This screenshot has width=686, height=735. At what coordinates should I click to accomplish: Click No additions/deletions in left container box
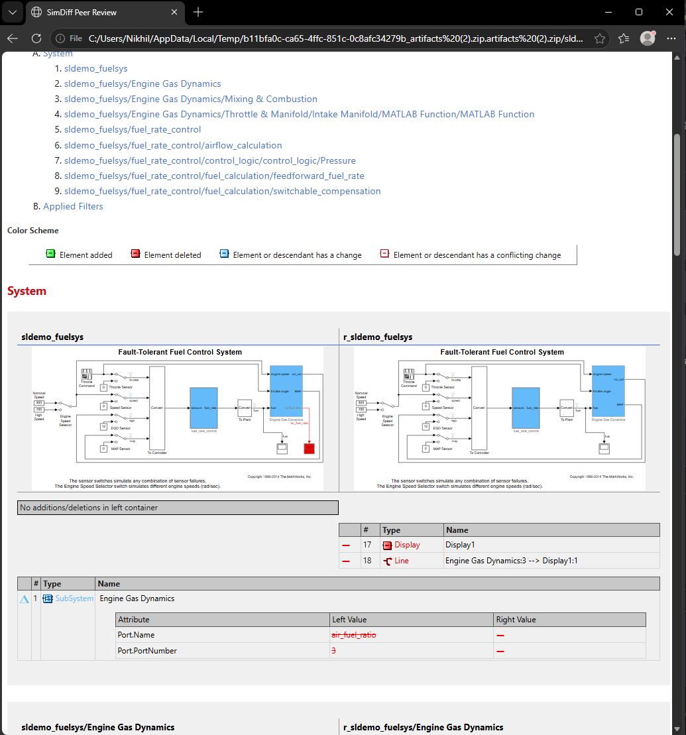coord(178,508)
